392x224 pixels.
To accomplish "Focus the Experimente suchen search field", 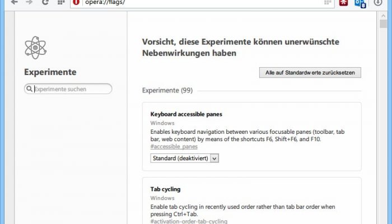I will (x=68, y=88).
